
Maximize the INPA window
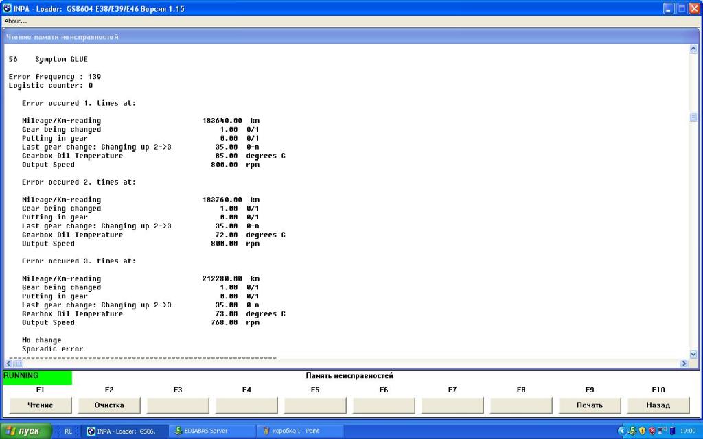(x=682, y=8)
